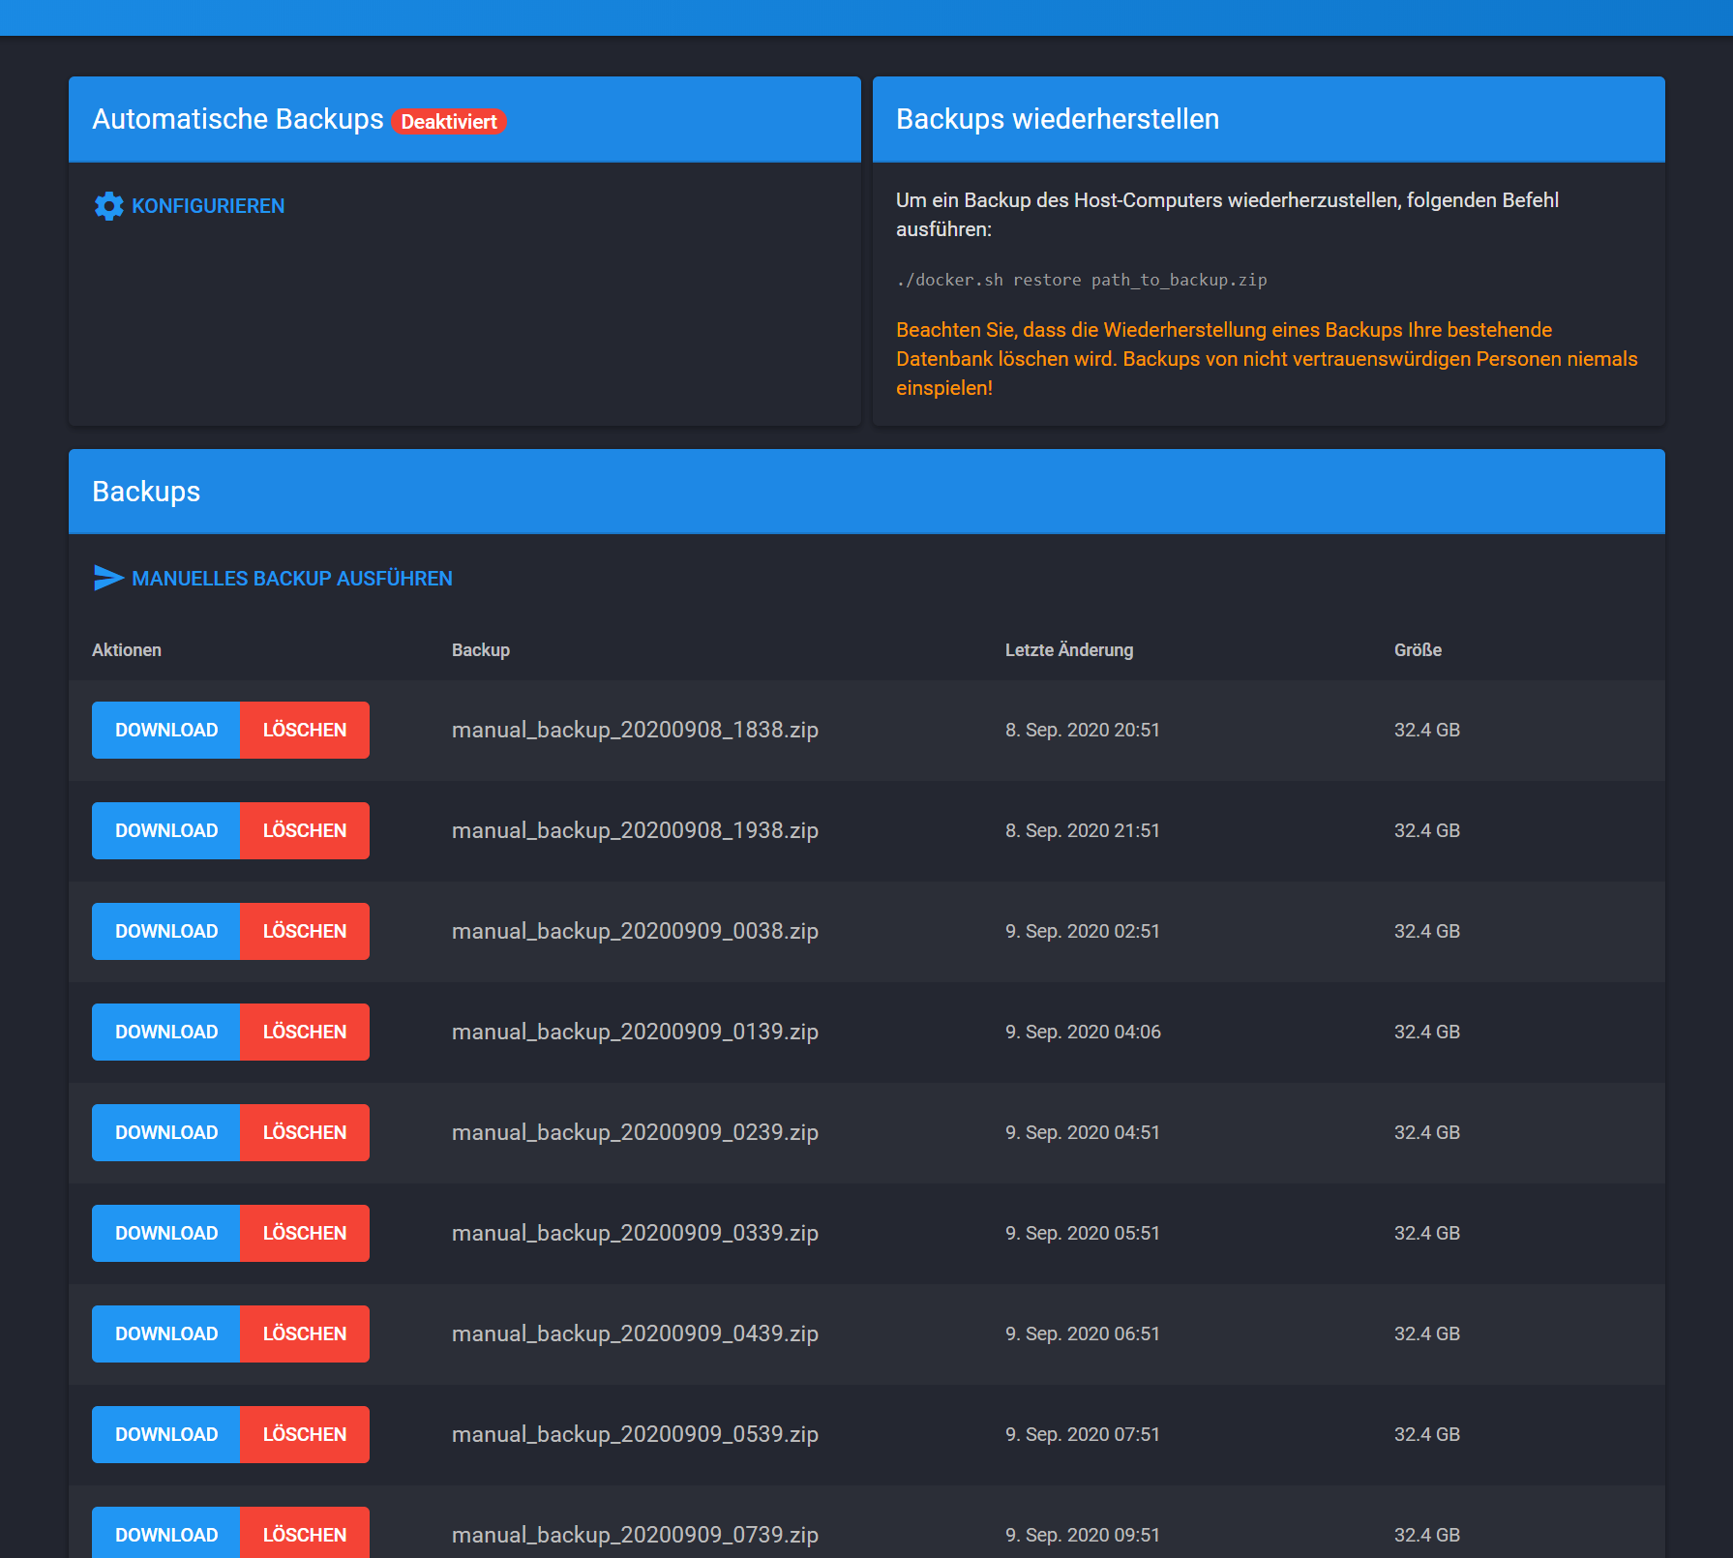
Task: Click the date 9. Sep. 2020 02:51
Action: (1083, 931)
